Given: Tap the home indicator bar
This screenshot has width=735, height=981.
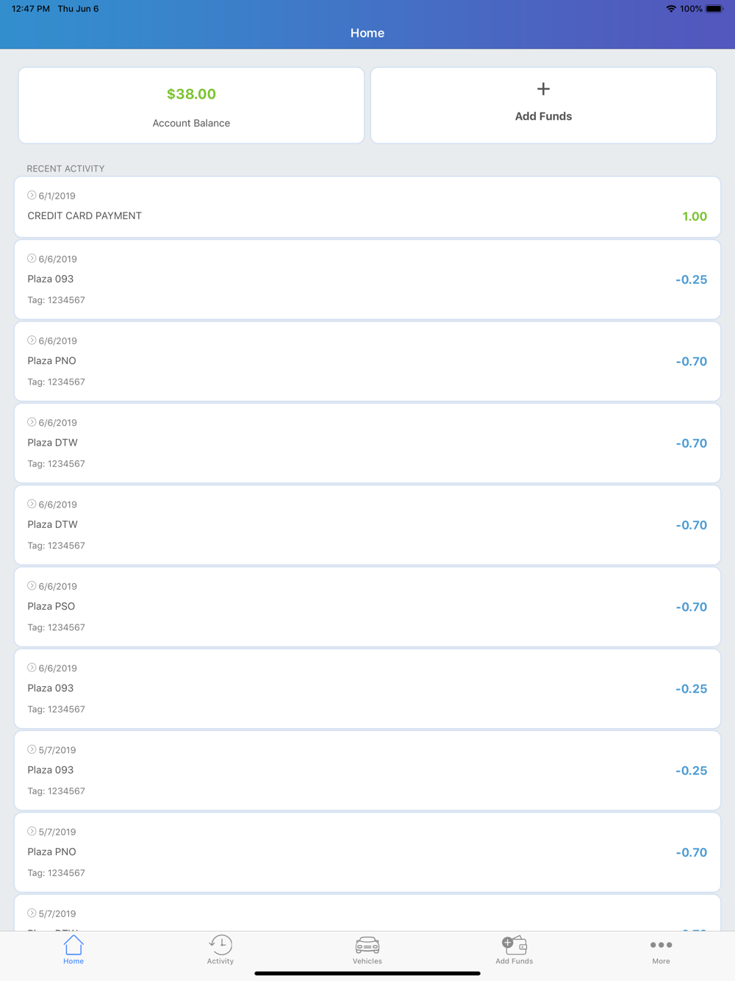Looking at the screenshot, I should click(x=367, y=973).
